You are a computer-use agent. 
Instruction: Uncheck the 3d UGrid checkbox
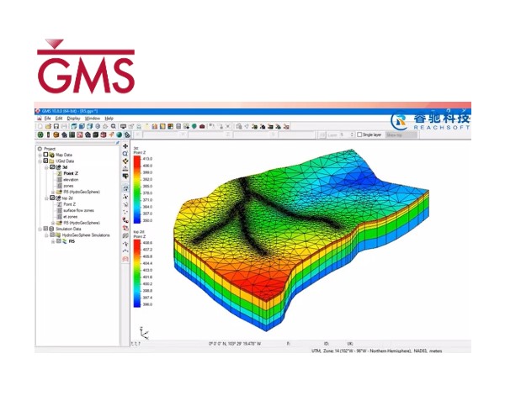[52, 167]
